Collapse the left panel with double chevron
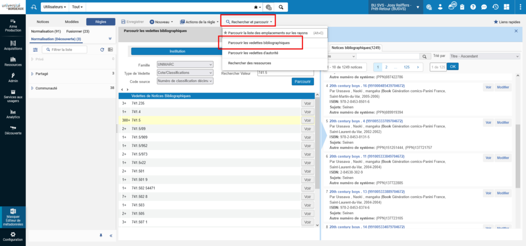Image resolution: width=526 pixels, height=246 pixels. (x=111, y=236)
